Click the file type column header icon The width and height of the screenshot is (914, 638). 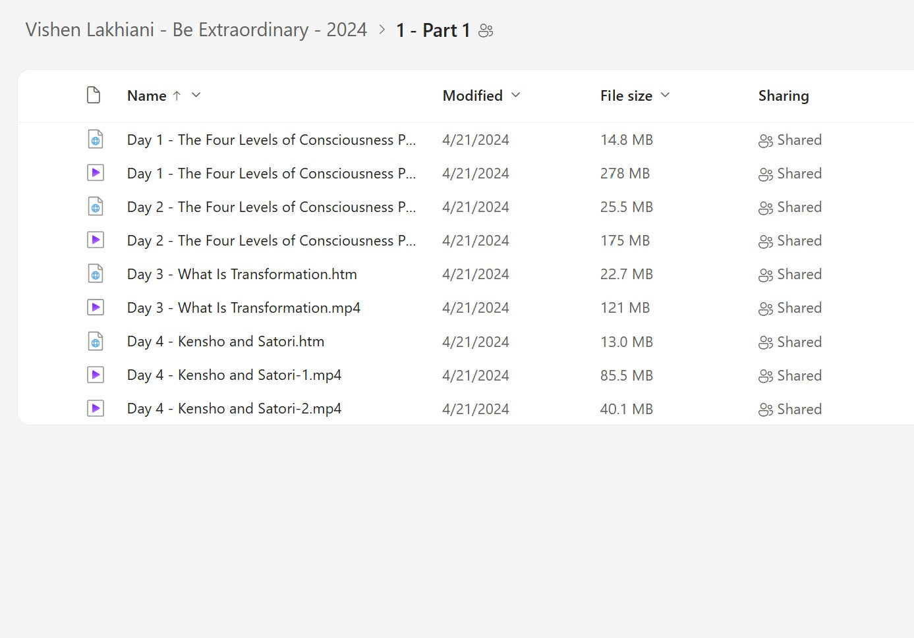coord(94,95)
